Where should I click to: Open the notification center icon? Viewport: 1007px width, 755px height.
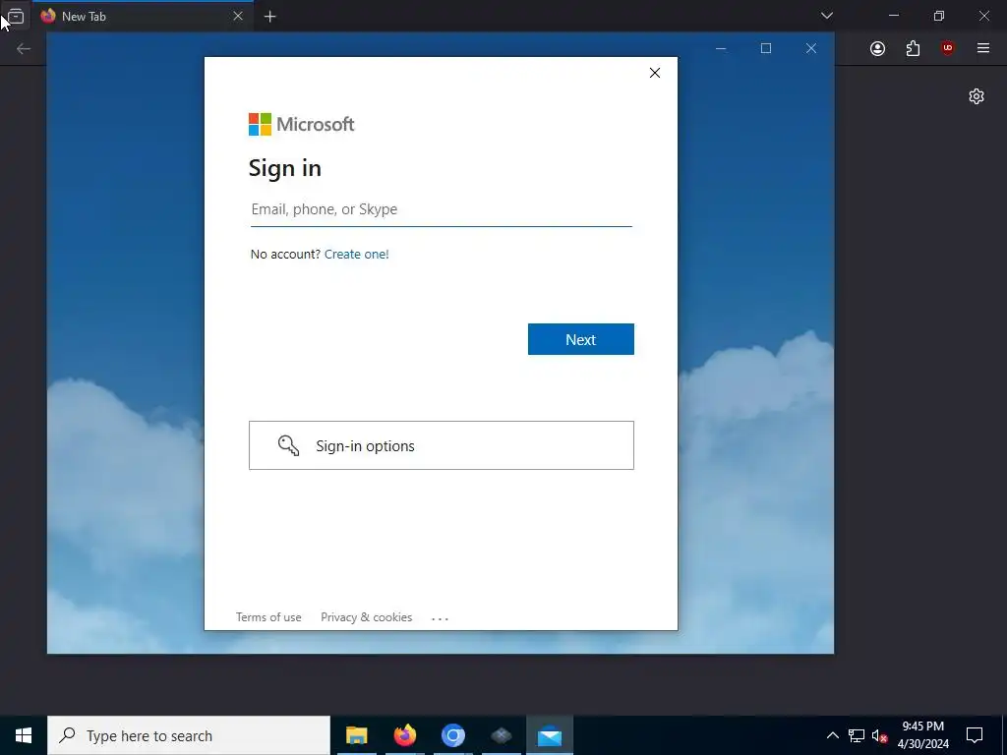pos(975,735)
